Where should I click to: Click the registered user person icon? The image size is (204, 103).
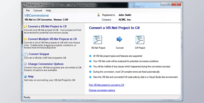pos(98,15)
